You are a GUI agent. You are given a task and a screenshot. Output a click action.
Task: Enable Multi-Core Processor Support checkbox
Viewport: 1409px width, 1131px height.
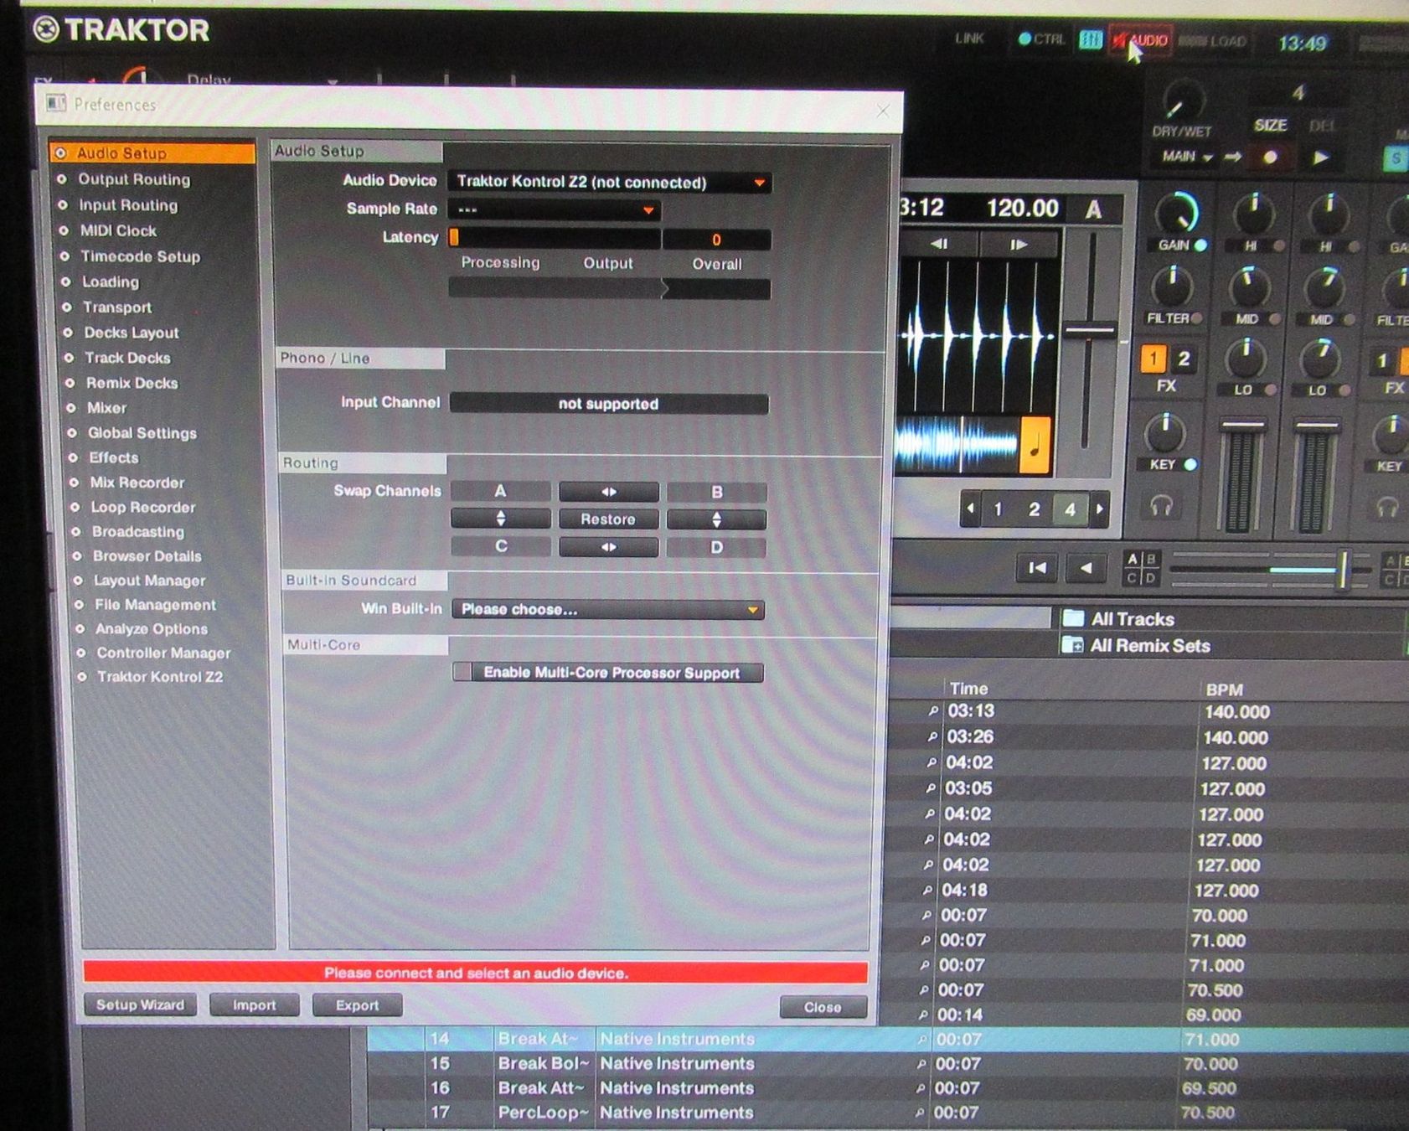click(462, 672)
